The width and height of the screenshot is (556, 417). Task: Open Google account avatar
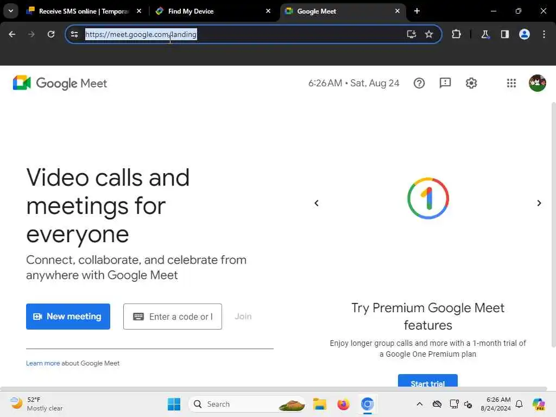(x=537, y=83)
